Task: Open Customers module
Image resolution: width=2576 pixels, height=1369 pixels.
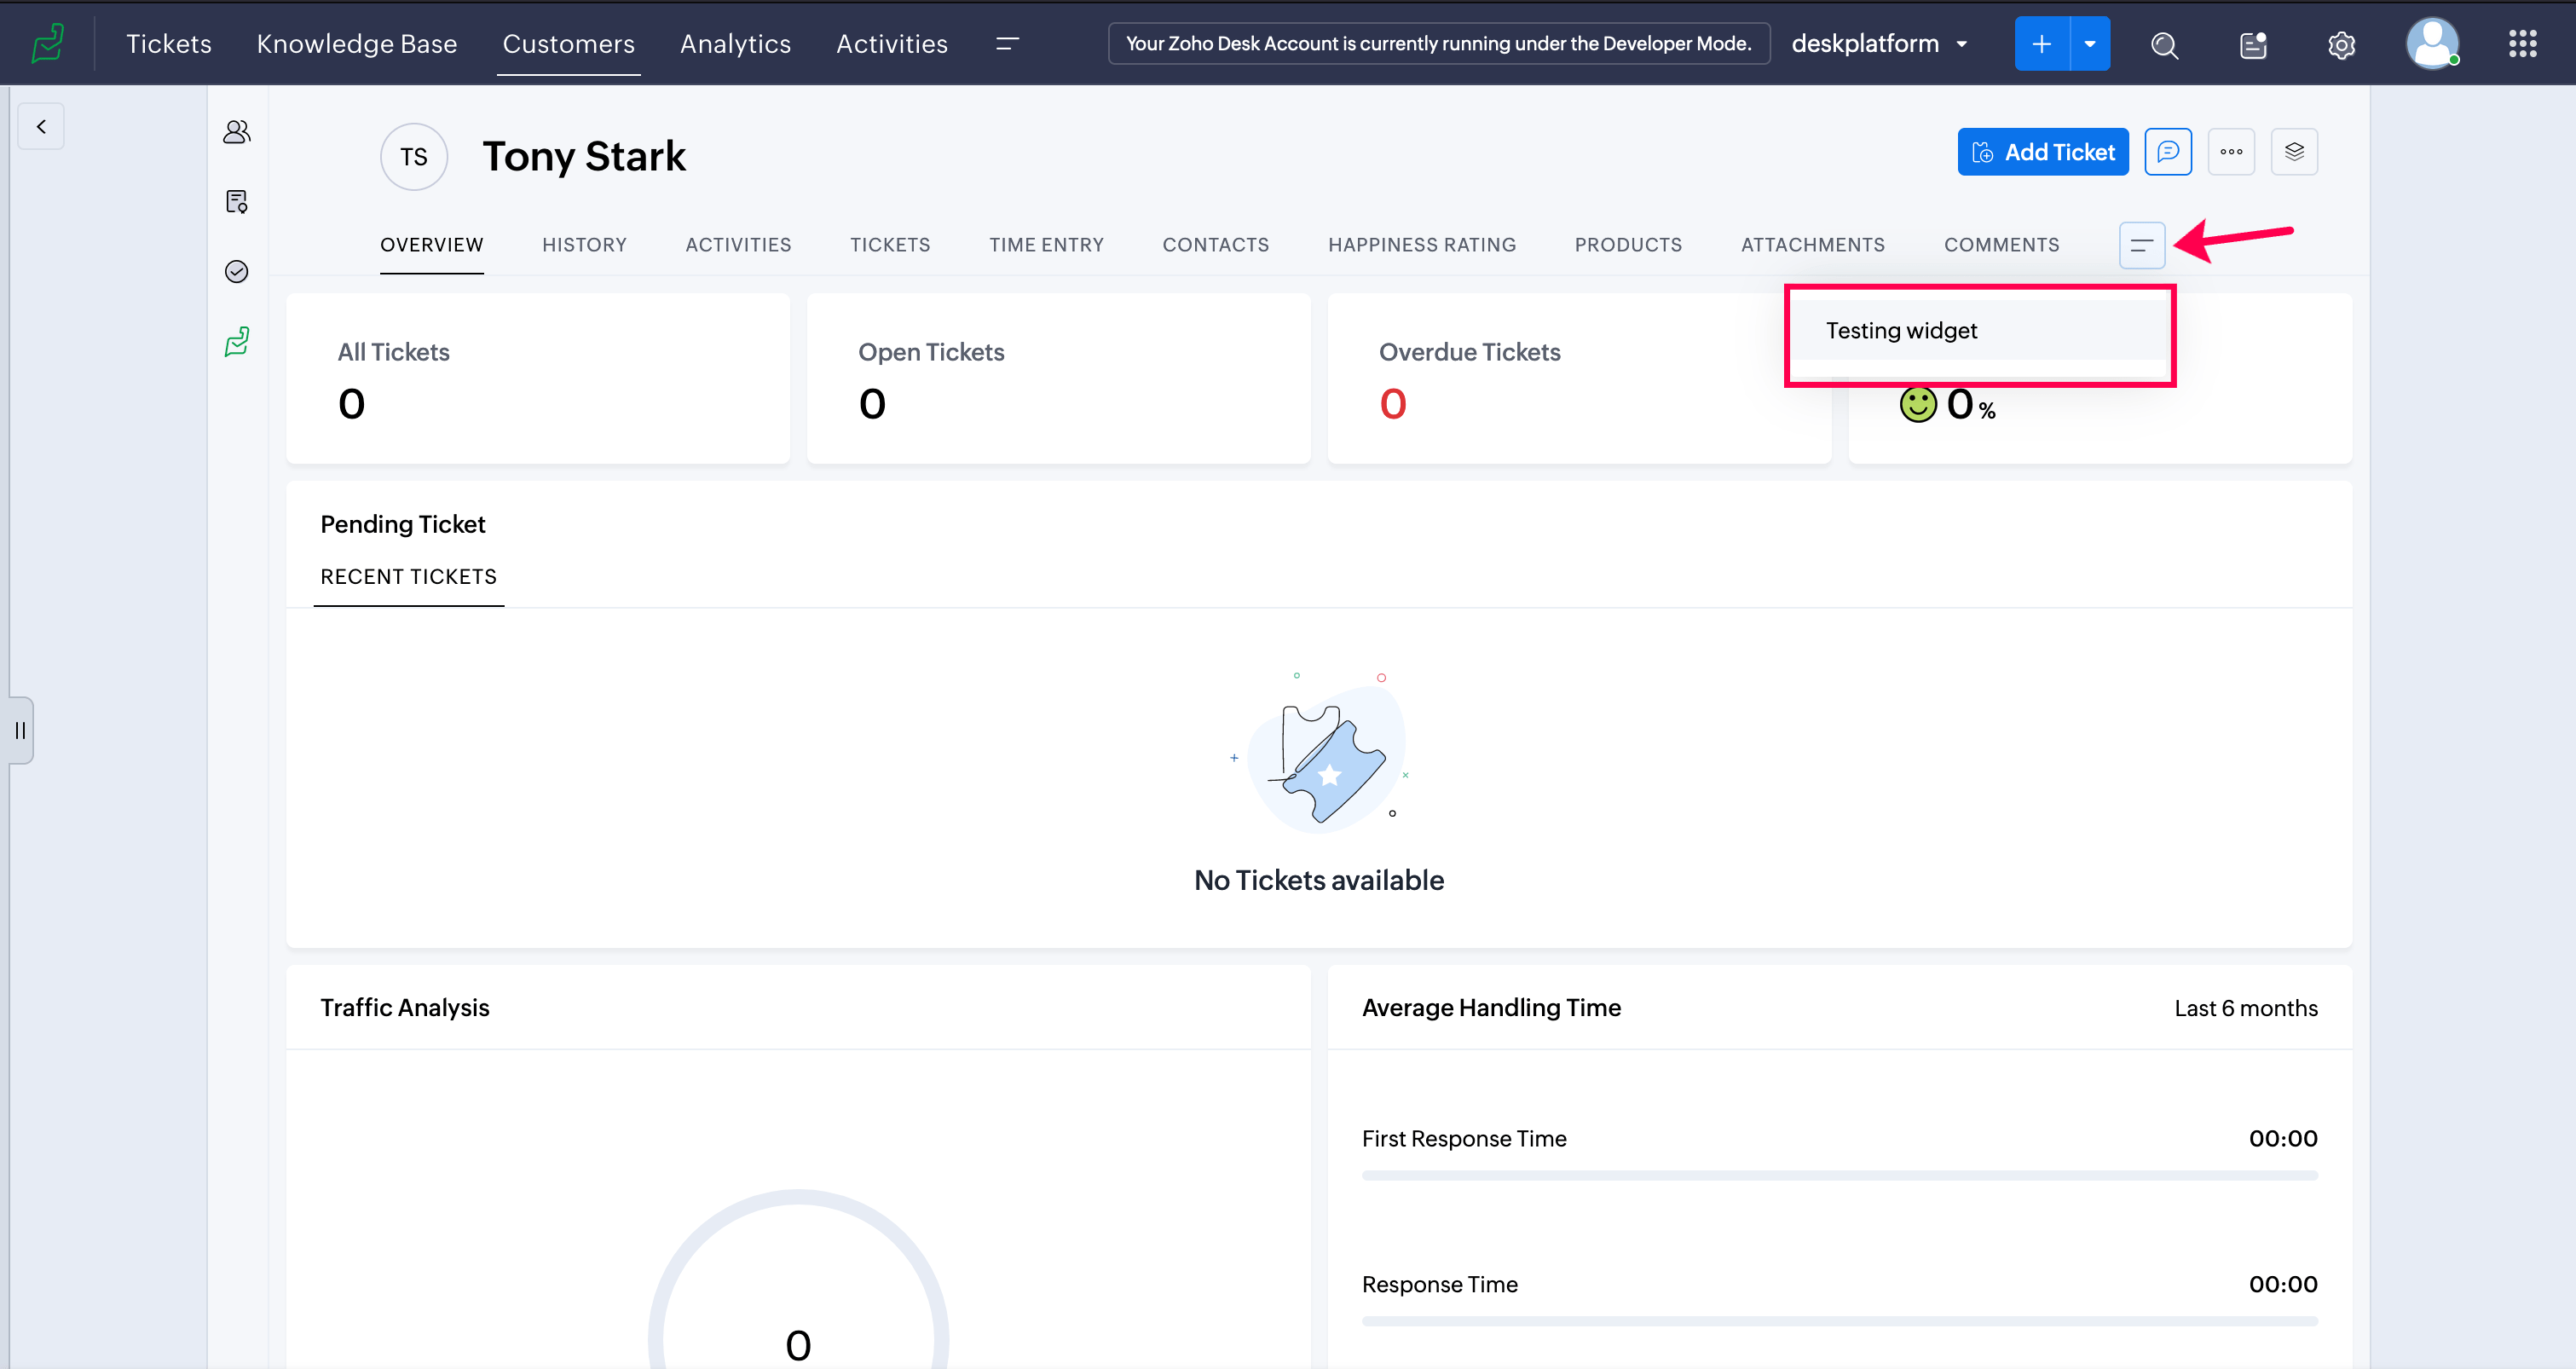Action: 569,43
